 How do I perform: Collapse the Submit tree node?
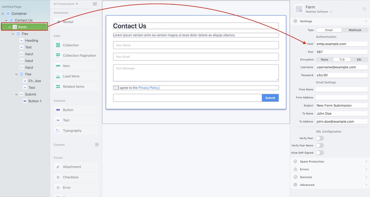pyautogui.click(x=16, y=95)
